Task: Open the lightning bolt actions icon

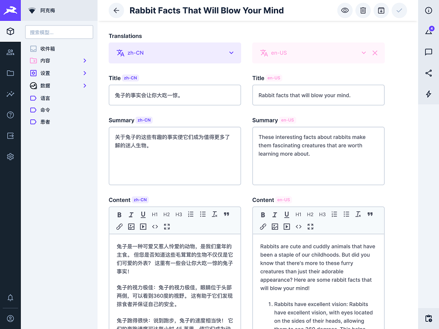Action: (429, 94)
